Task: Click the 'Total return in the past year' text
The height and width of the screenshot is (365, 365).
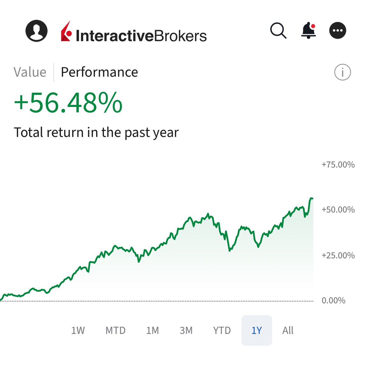Action: coord(96,133)
